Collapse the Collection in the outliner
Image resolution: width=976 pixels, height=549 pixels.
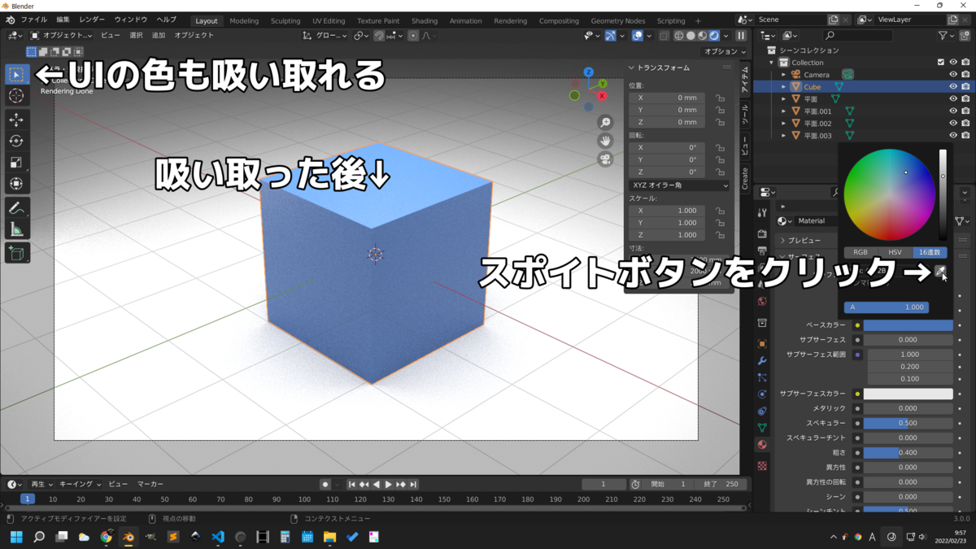pos(771,62)
